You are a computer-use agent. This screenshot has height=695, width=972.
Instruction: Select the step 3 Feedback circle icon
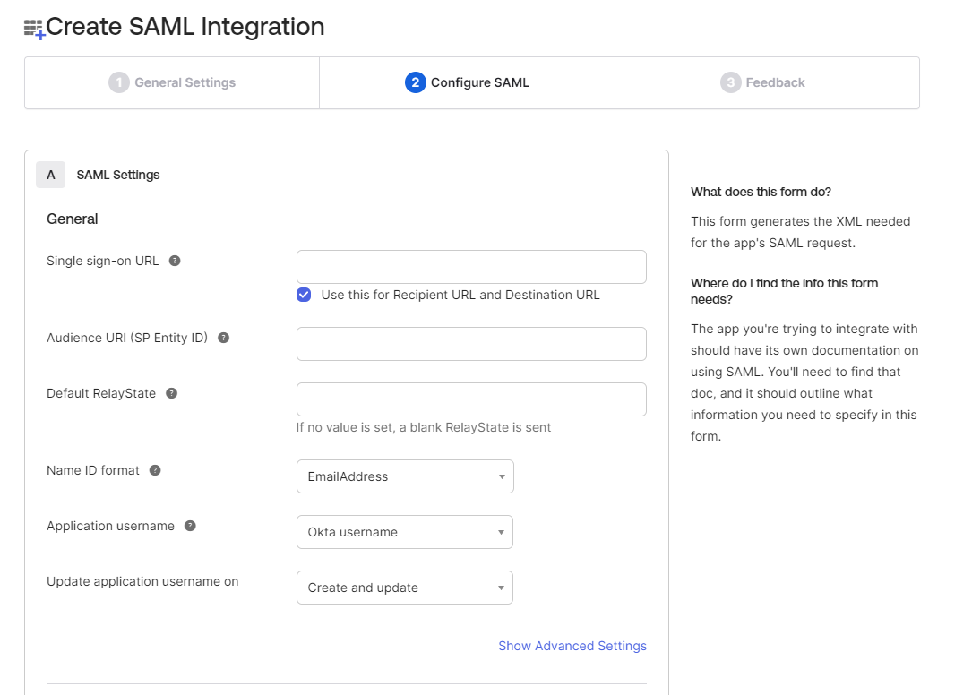pyautogui.click(x=731, y=82)
